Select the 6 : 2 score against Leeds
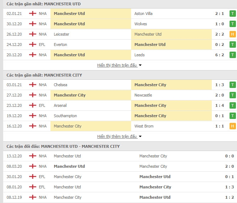The width and height of the screenshot is (237, 203). point(220,55)
